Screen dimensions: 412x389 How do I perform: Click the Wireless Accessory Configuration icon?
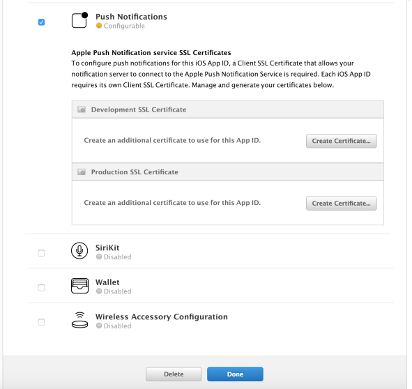coord(80,320)
